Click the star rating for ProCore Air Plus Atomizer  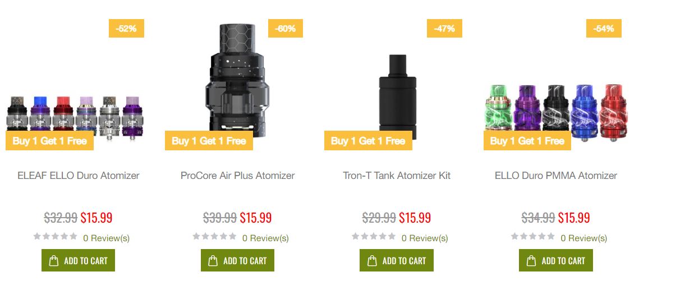(214, 237)
